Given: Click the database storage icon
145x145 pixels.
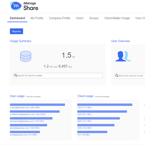Looking at the screenshot, I should tap(26, 56).
